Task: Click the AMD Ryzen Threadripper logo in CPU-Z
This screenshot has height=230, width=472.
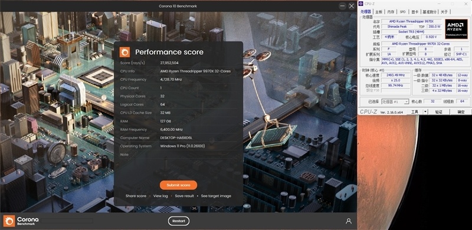Action: pos(456,29)
